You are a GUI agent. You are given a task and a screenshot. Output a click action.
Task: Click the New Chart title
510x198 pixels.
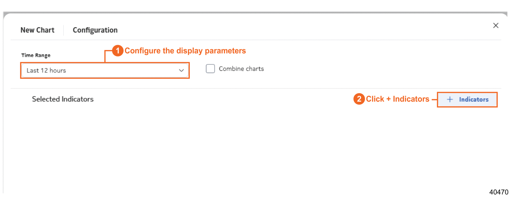click(x=37, y=30)
